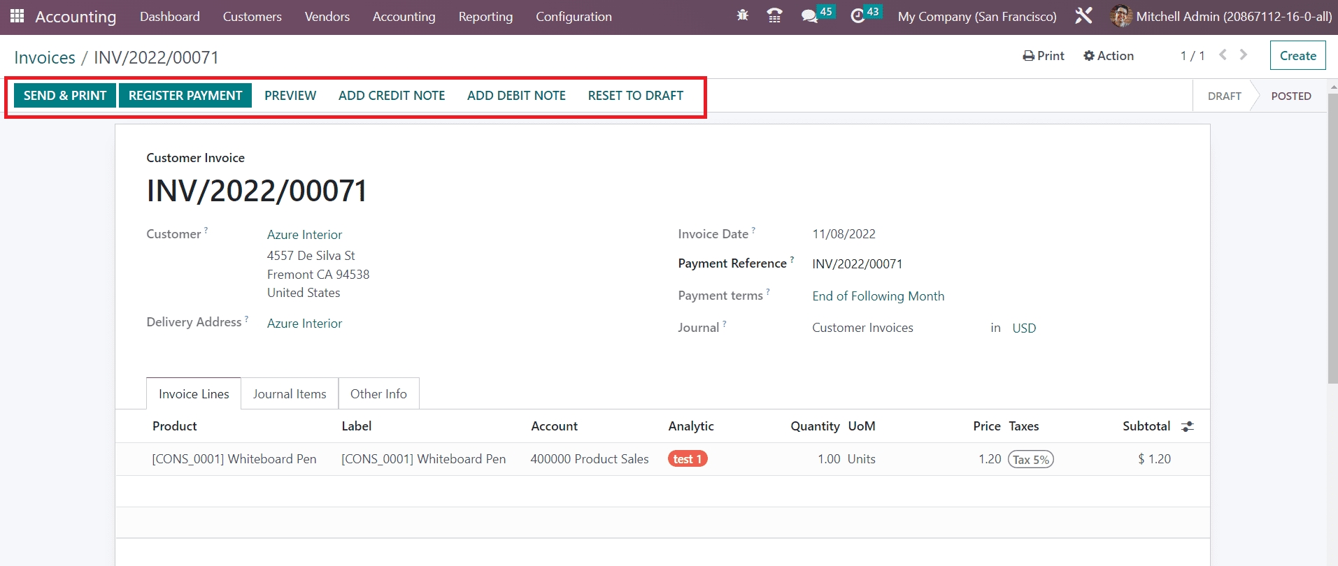
Task: Open the activities clock icon
Action: pos(857,16)
